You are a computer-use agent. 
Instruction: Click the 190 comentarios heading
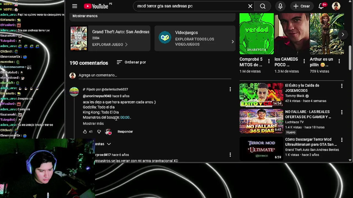pos(89,63)
